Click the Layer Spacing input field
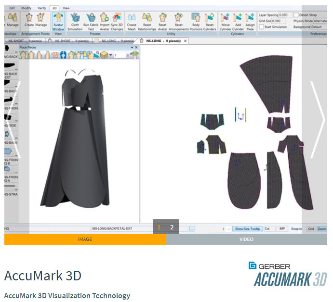The image size is (333, 302). coord(285,15)
